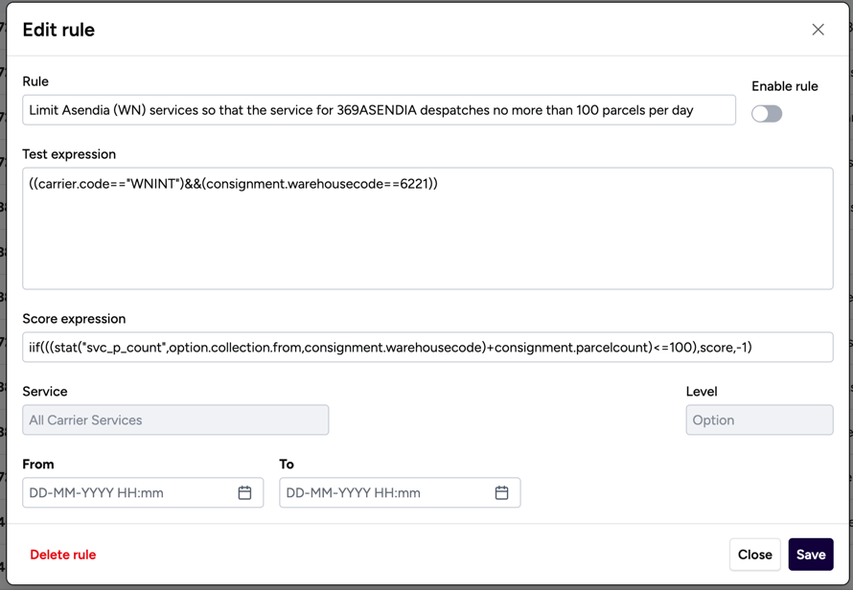Open the From date calendar picker

244,492
